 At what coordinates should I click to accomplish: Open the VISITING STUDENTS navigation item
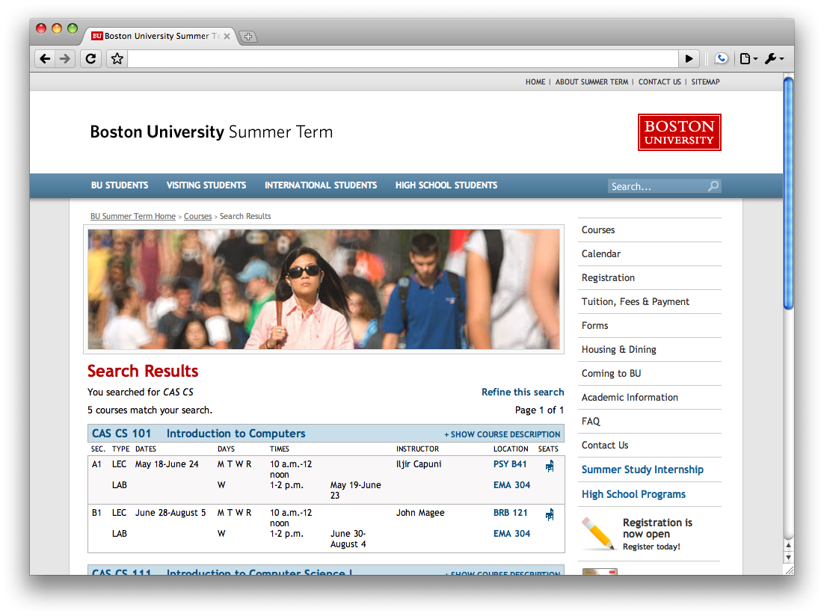(206, 185)
